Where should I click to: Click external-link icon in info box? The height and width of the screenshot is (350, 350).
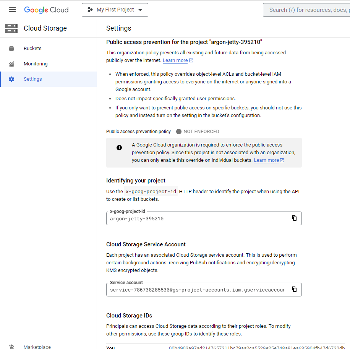(282, 160)
